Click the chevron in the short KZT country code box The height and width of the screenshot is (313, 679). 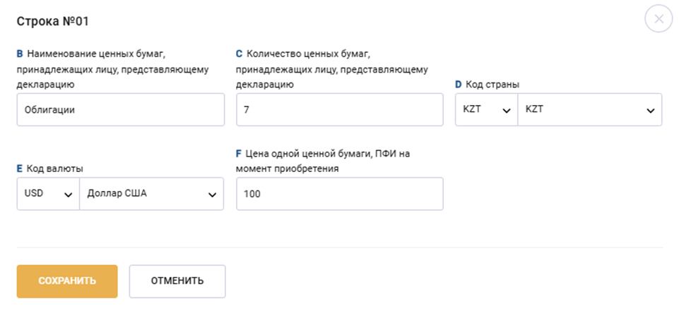click(506, 111)
